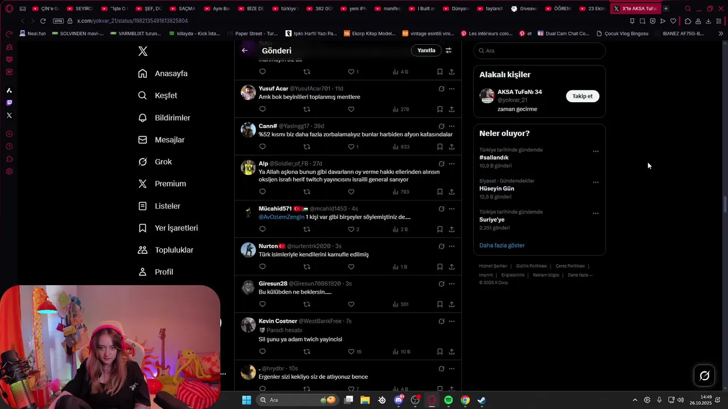Open options for #sallandık trend
Image resolution: width=728 pixels, height=409 pixels.
[595, 151]
